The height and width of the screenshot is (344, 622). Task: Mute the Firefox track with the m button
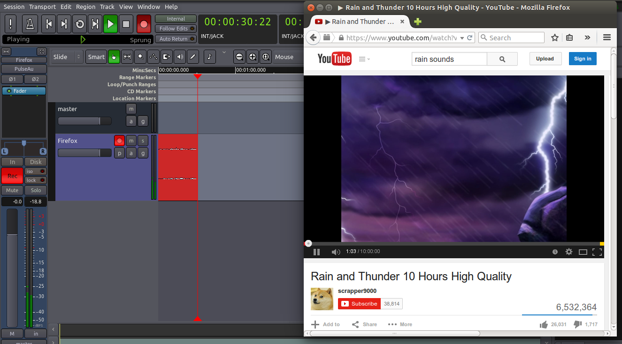[131, 141]
